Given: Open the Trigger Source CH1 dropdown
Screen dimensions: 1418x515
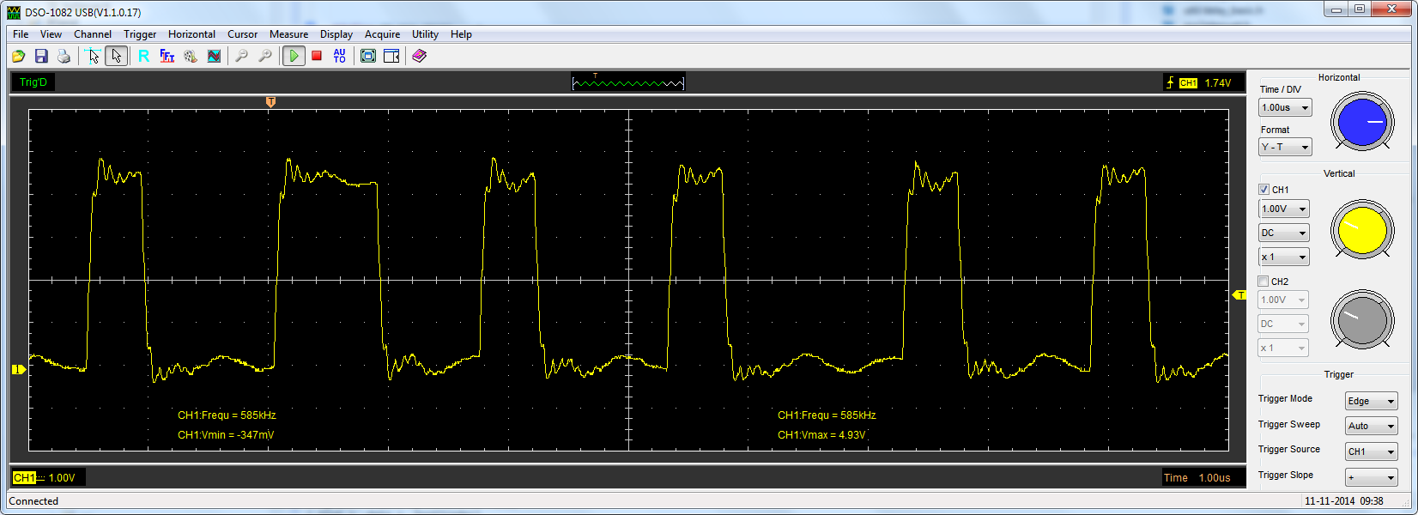Looking at the screenshot, I should coord(1371,451).
